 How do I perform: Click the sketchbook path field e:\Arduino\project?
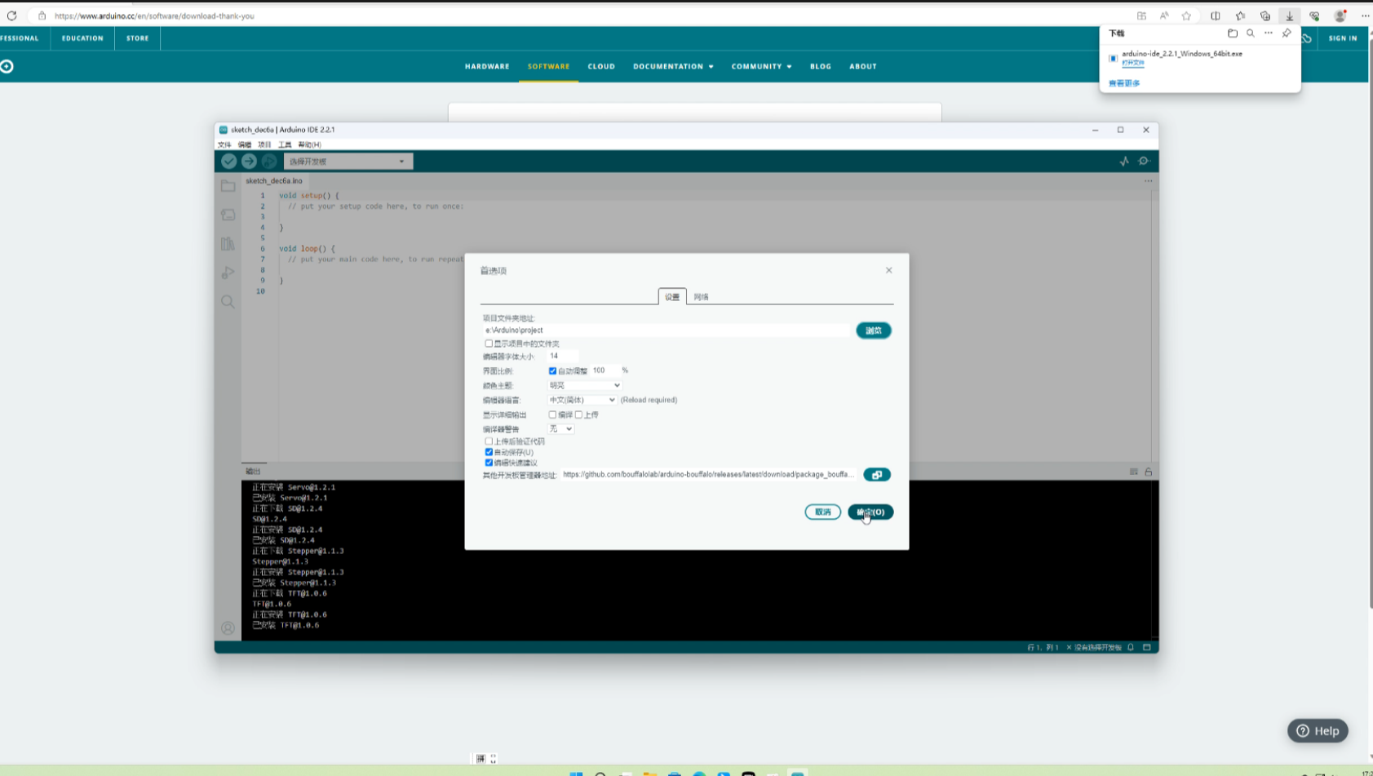pyautogui.click(x=666, y=330)
